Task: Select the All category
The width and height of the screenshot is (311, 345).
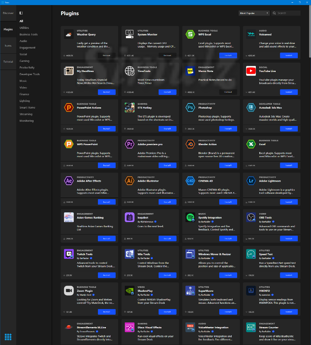Action: click(x=21, y=21)
